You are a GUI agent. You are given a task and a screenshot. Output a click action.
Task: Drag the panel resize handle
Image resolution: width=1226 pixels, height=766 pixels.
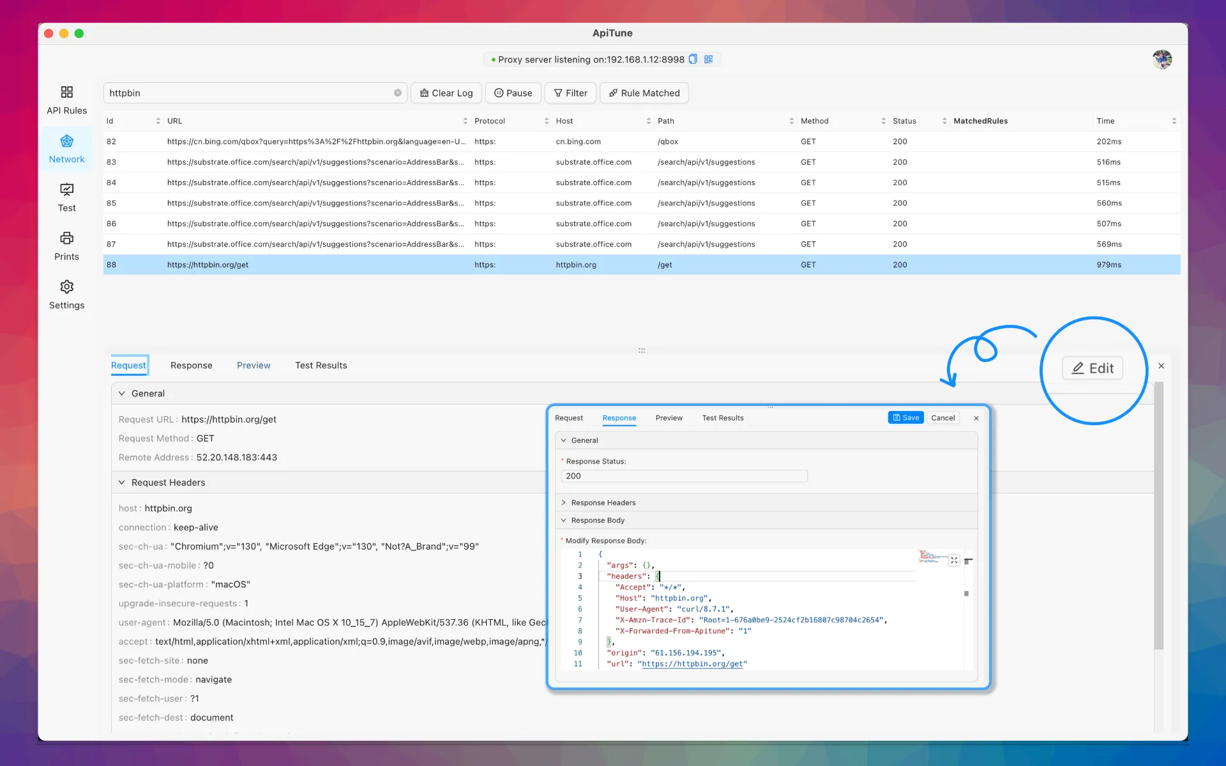point(642,350)
